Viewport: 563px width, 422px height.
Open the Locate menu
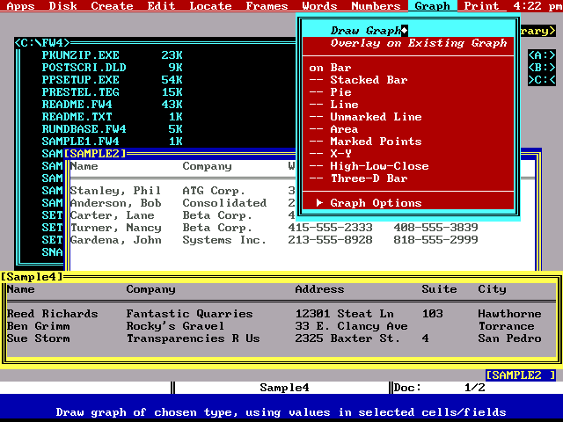coord(210,6)
